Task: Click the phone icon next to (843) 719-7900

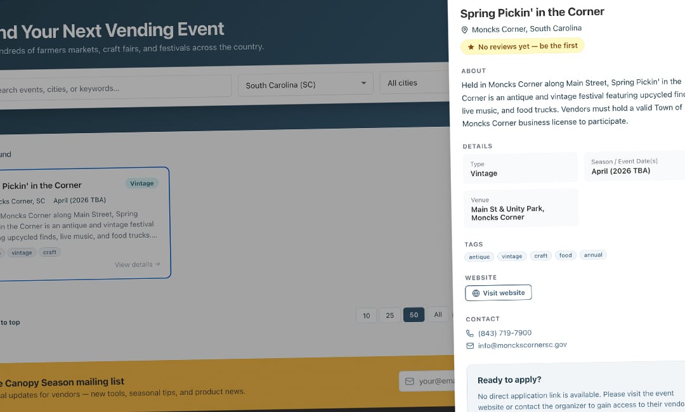Action: [469, 333]
